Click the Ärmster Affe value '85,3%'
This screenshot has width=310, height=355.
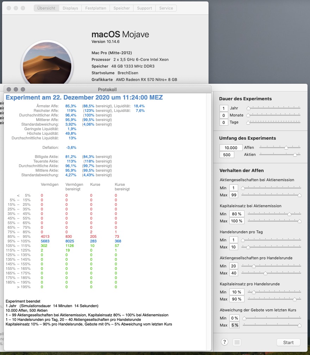pyautogui.click(x=71, y=106)
